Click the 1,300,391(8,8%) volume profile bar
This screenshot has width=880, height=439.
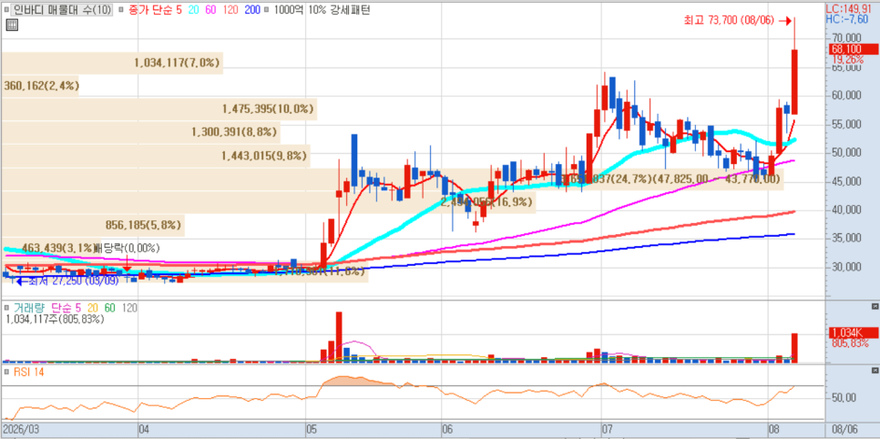click(x=141, y=132)
